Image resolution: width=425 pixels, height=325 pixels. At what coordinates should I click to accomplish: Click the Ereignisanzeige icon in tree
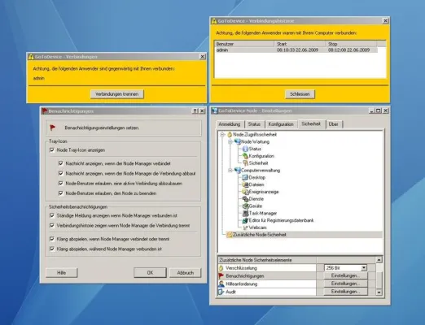point(245,192)
